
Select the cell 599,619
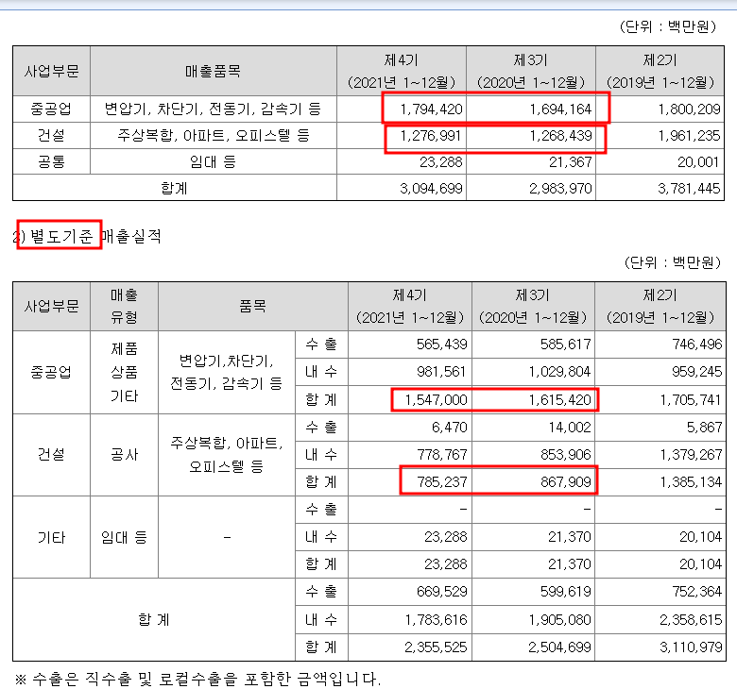[x=565, y=591]
